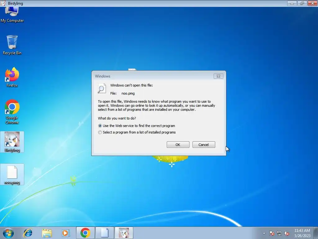Open the Windows Start menu orb
The image size is (318, 239).
pos(8,233)
